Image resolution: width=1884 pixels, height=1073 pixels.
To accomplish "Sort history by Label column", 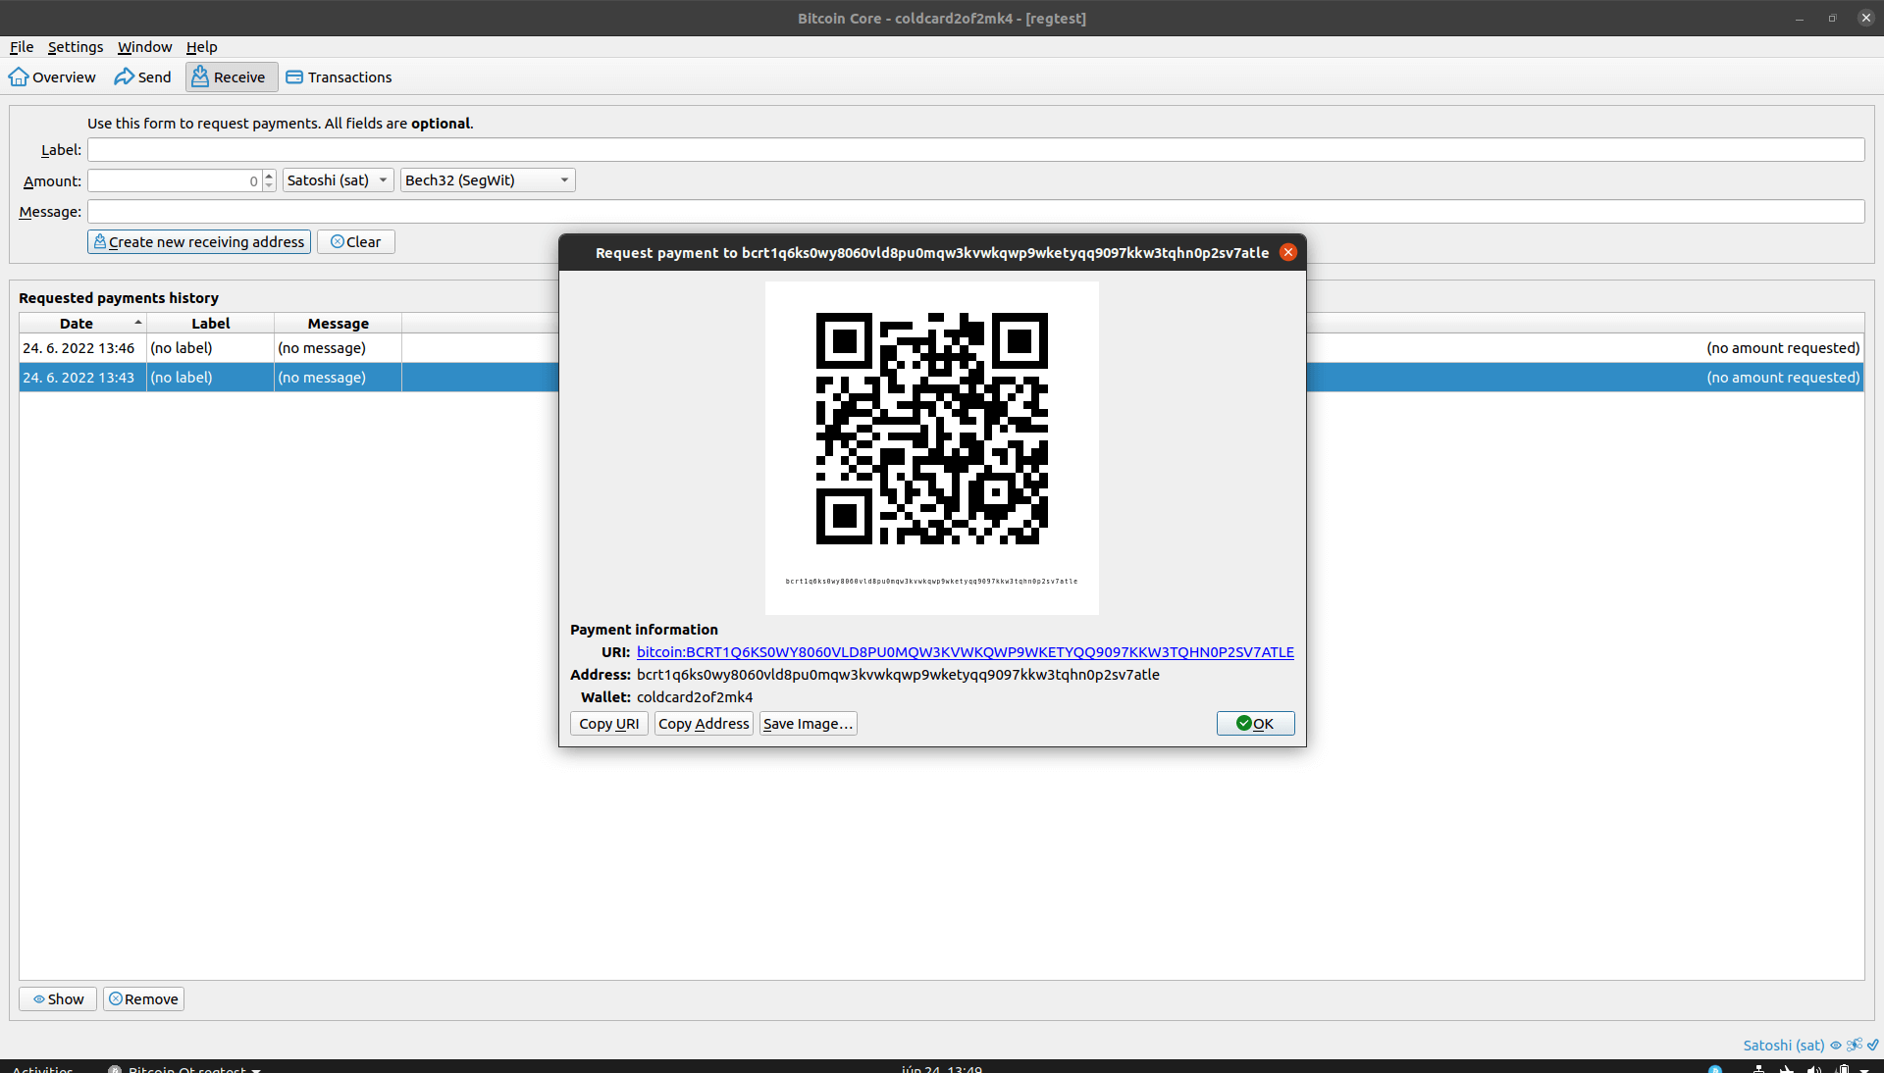I will [x=210, y=324].
